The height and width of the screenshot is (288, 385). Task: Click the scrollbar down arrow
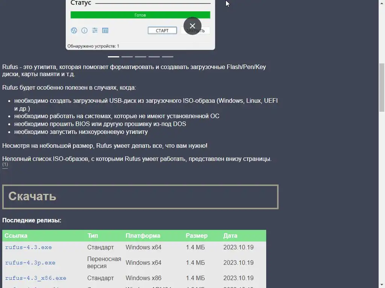click(382, 285)
